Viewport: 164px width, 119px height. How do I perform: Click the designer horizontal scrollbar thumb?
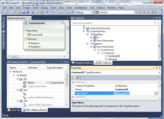15,56
